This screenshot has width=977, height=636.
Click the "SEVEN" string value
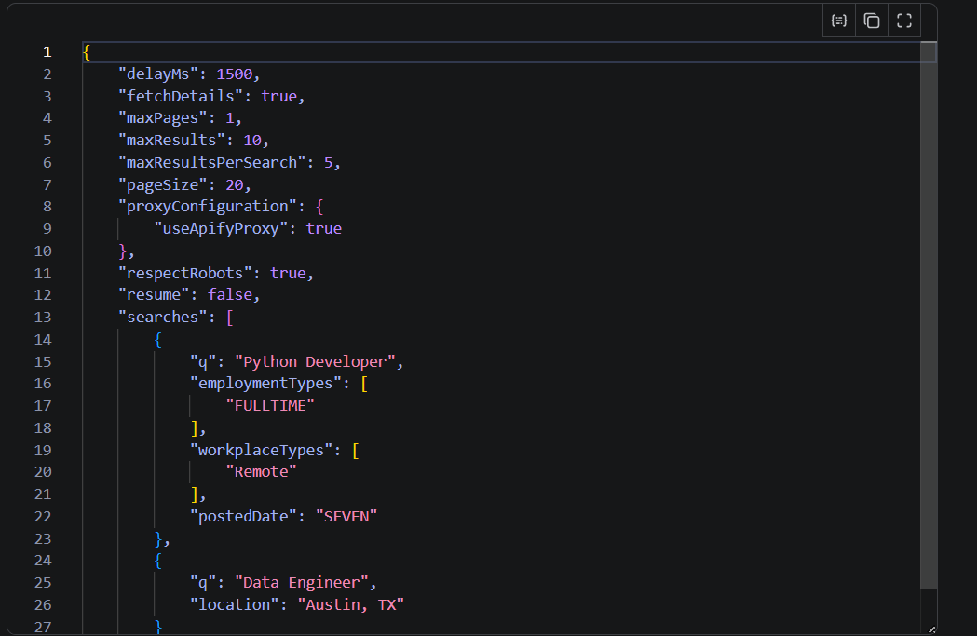346,517
